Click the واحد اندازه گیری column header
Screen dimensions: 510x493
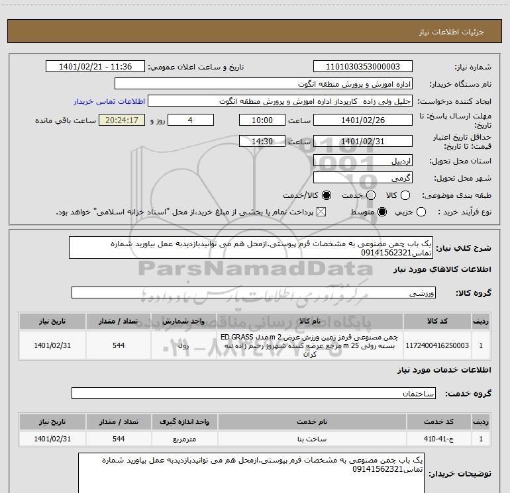pyautogui.click(x=184, y=422)
